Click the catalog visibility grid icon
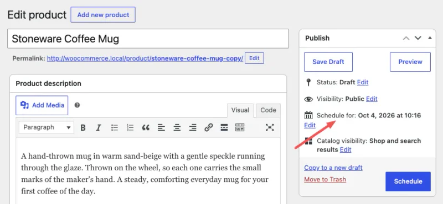Screen dimensions: 443x204 pyautogui.click(x=308, y=141)
